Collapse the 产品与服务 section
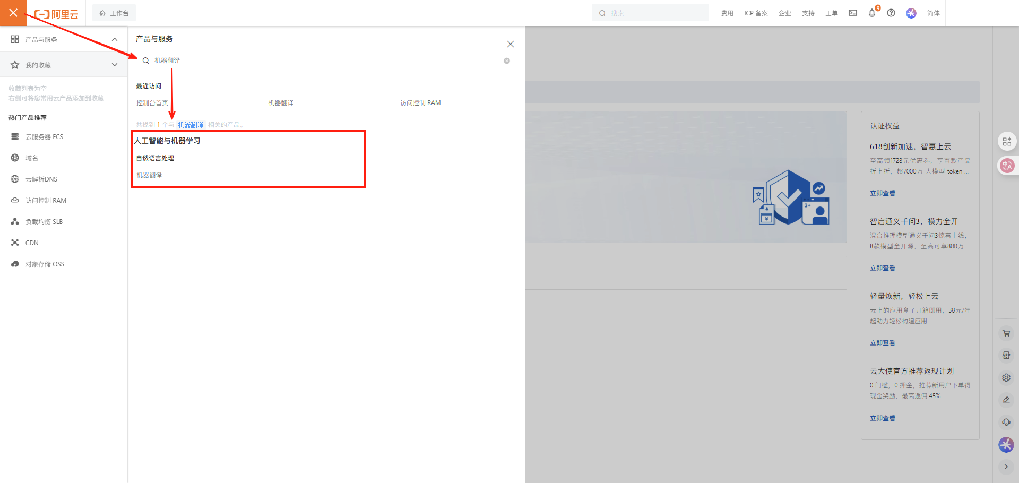This screenshot has height=483, width=1019. (115, 39)
